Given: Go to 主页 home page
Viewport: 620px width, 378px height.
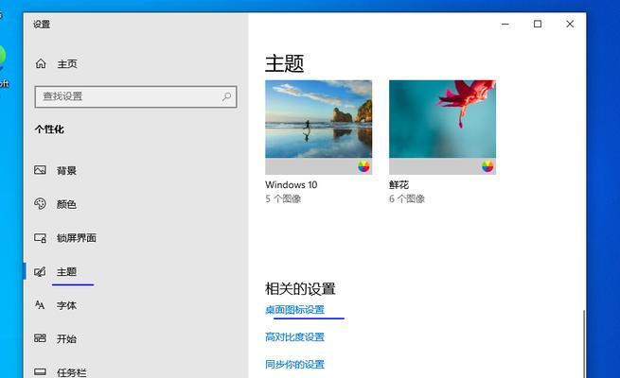Looking at the screenshot, I should click(x=67, y=64).
